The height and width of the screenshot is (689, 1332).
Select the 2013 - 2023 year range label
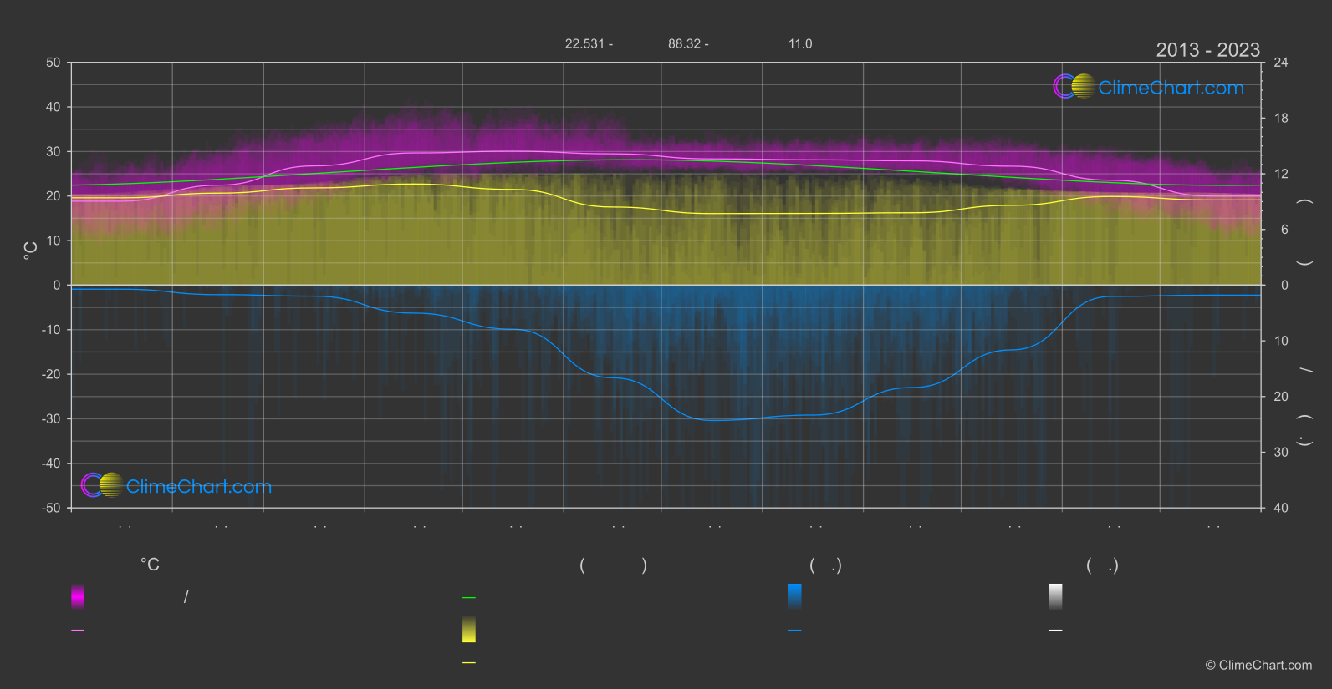[1207, 50]
